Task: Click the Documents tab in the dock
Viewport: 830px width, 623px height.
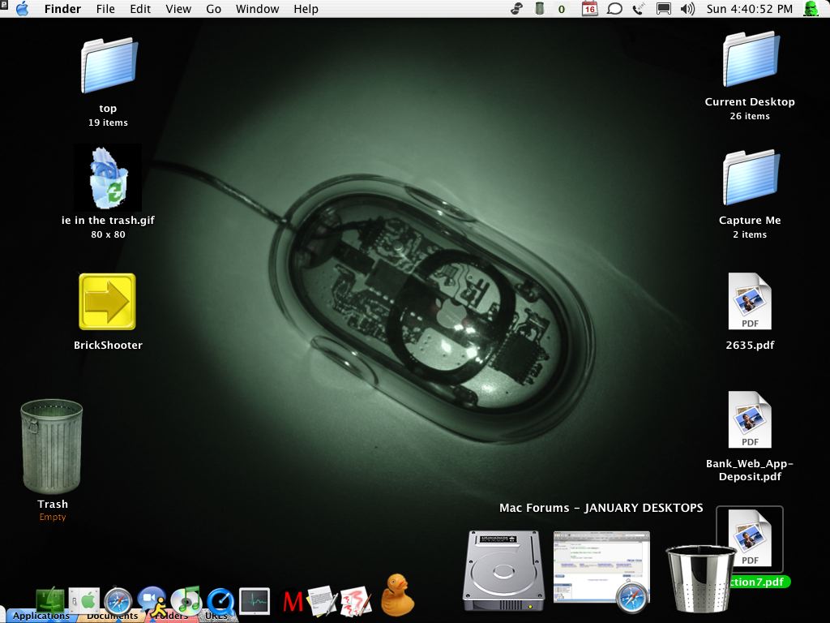Action: pyautogui.click(x=112, y=616)
